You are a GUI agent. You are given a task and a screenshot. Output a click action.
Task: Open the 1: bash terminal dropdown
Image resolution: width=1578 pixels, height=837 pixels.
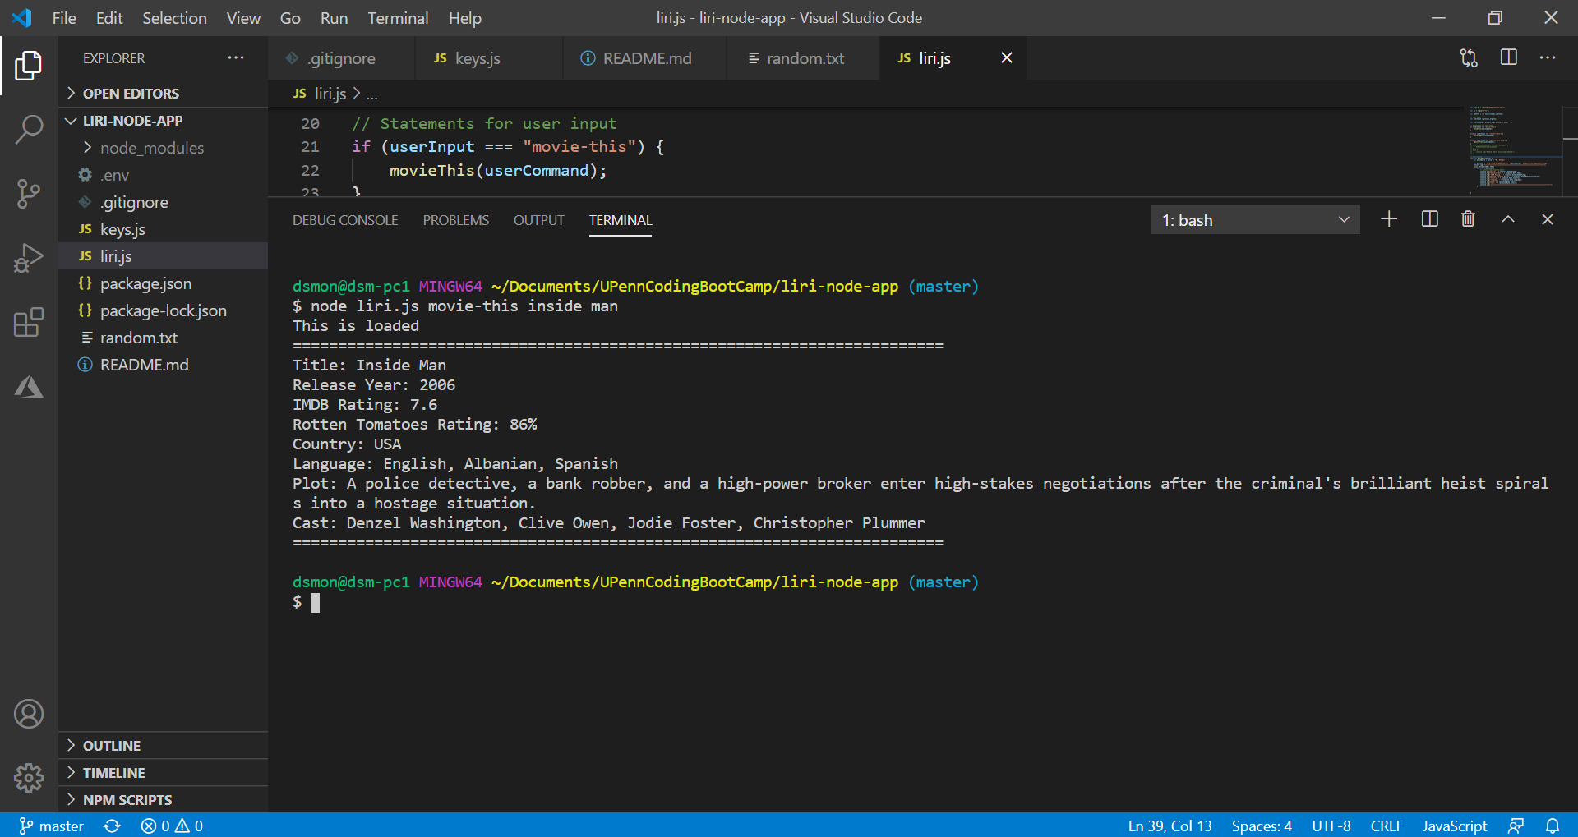coord(1253,219)
